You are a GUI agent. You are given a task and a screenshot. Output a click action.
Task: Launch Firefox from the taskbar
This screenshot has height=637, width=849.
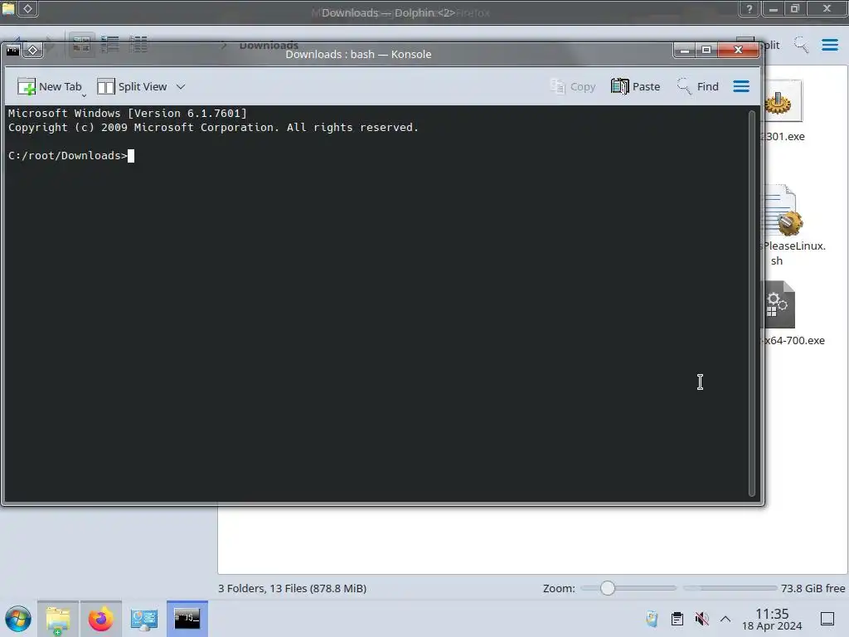tap(100, 619)
